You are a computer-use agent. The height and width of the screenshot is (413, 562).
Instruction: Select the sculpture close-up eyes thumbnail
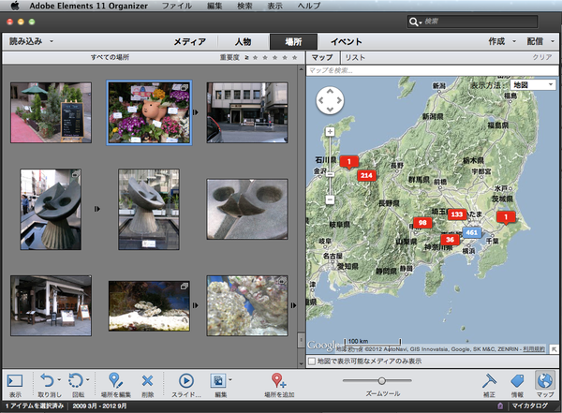[247, 209]
